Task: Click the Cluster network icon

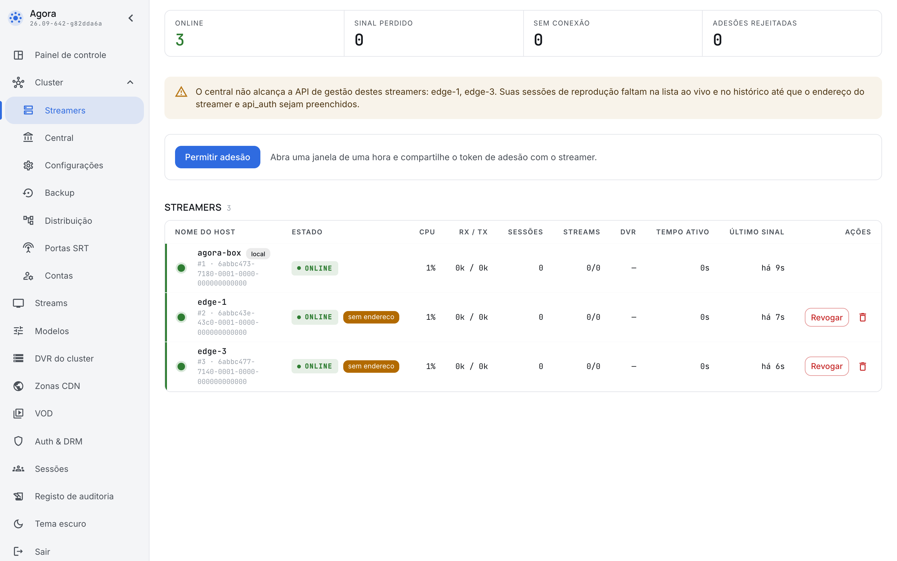Action: pyautogui.click(x=18, y=82)
